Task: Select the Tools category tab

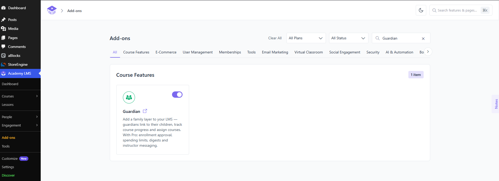Action: 251,52
